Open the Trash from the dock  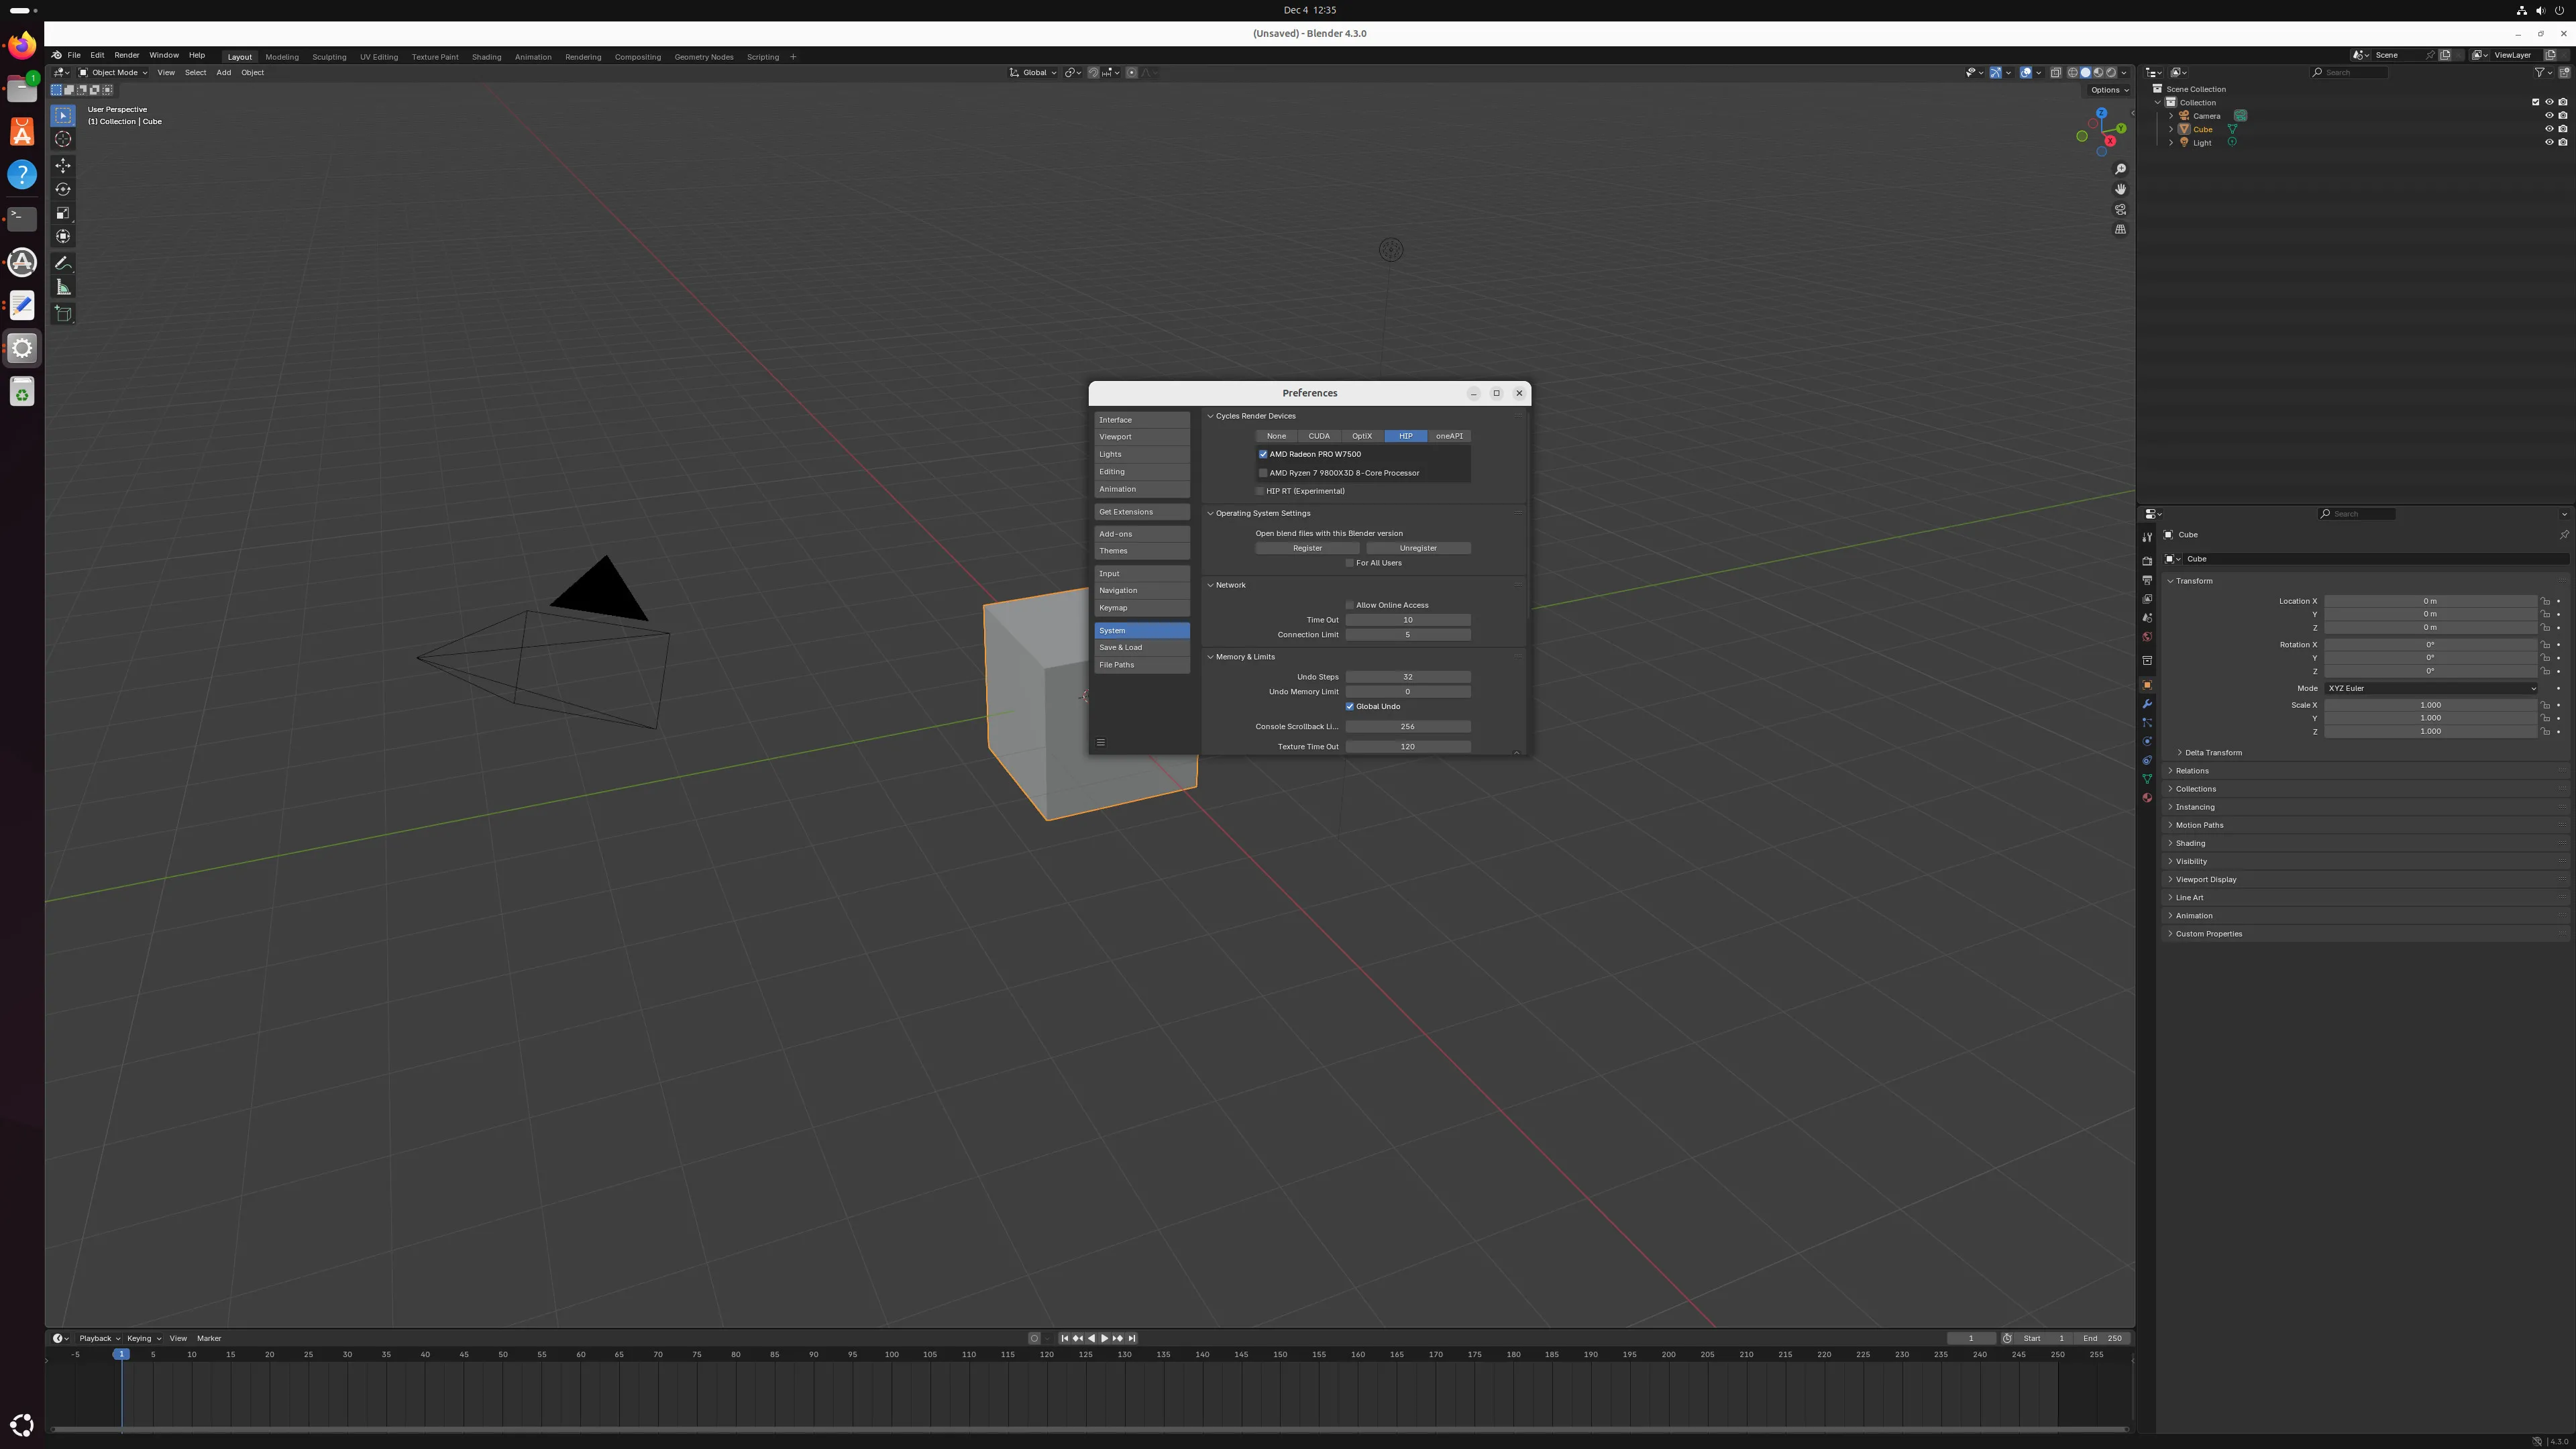(22, 392)
